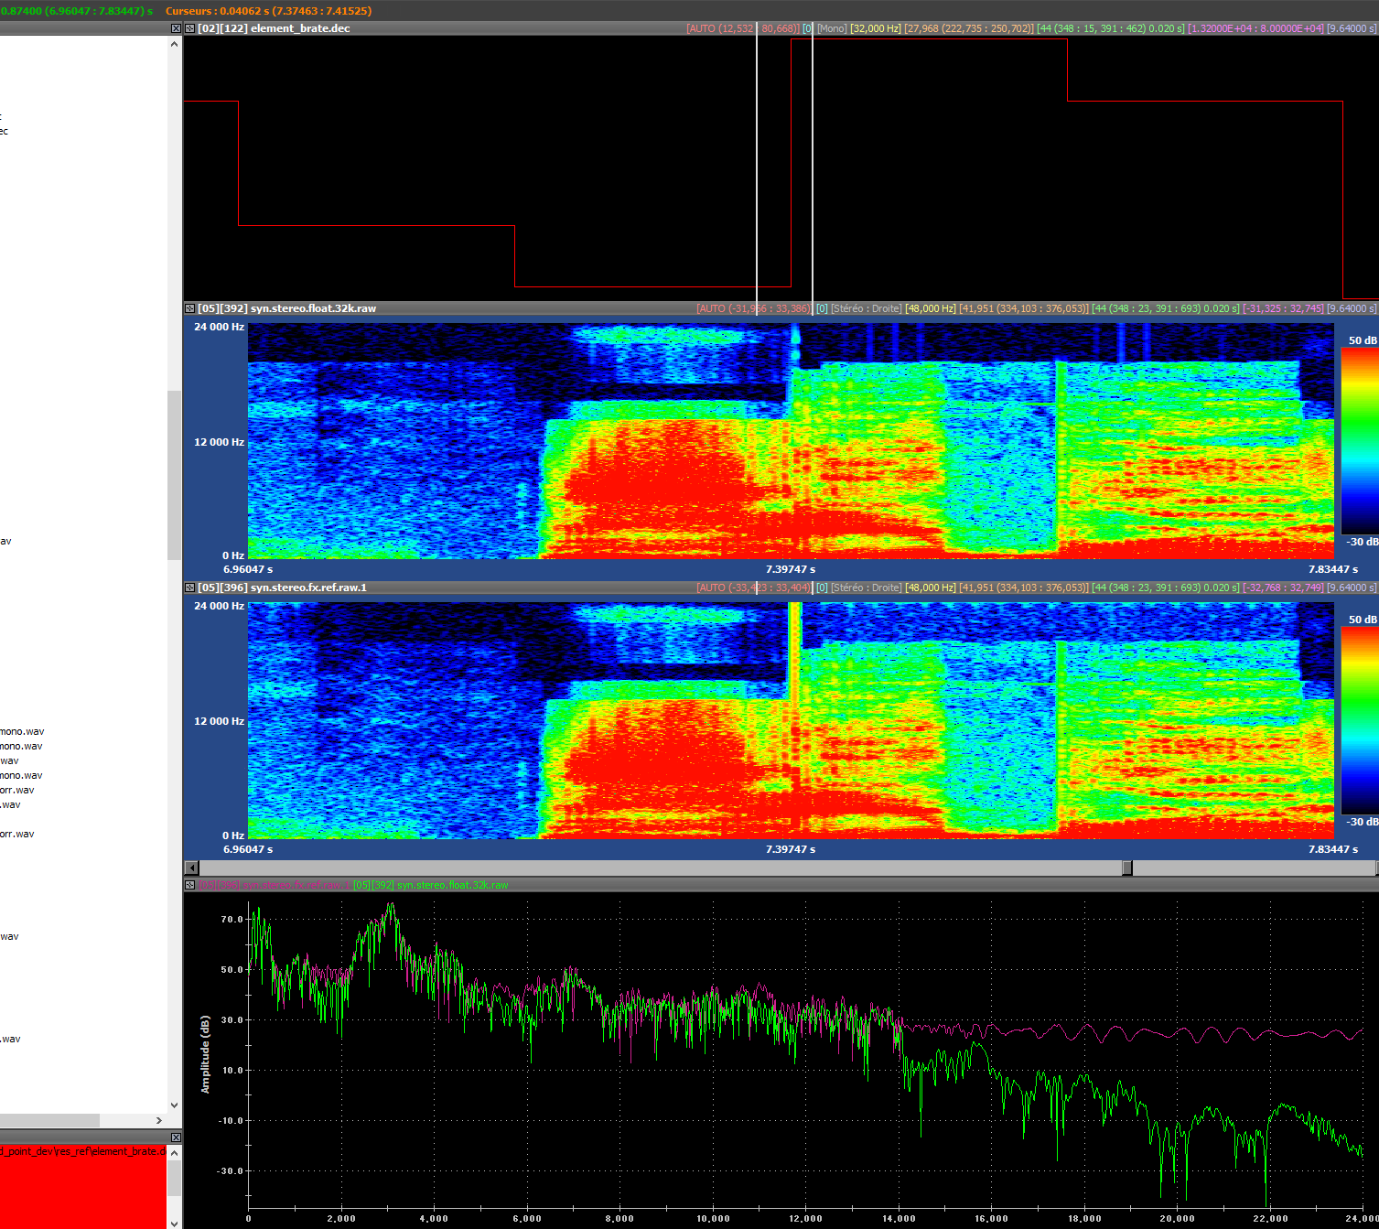1379x1229 pixels.
Task: Close the element_brate.dec track panel
Action: [189, 28]
